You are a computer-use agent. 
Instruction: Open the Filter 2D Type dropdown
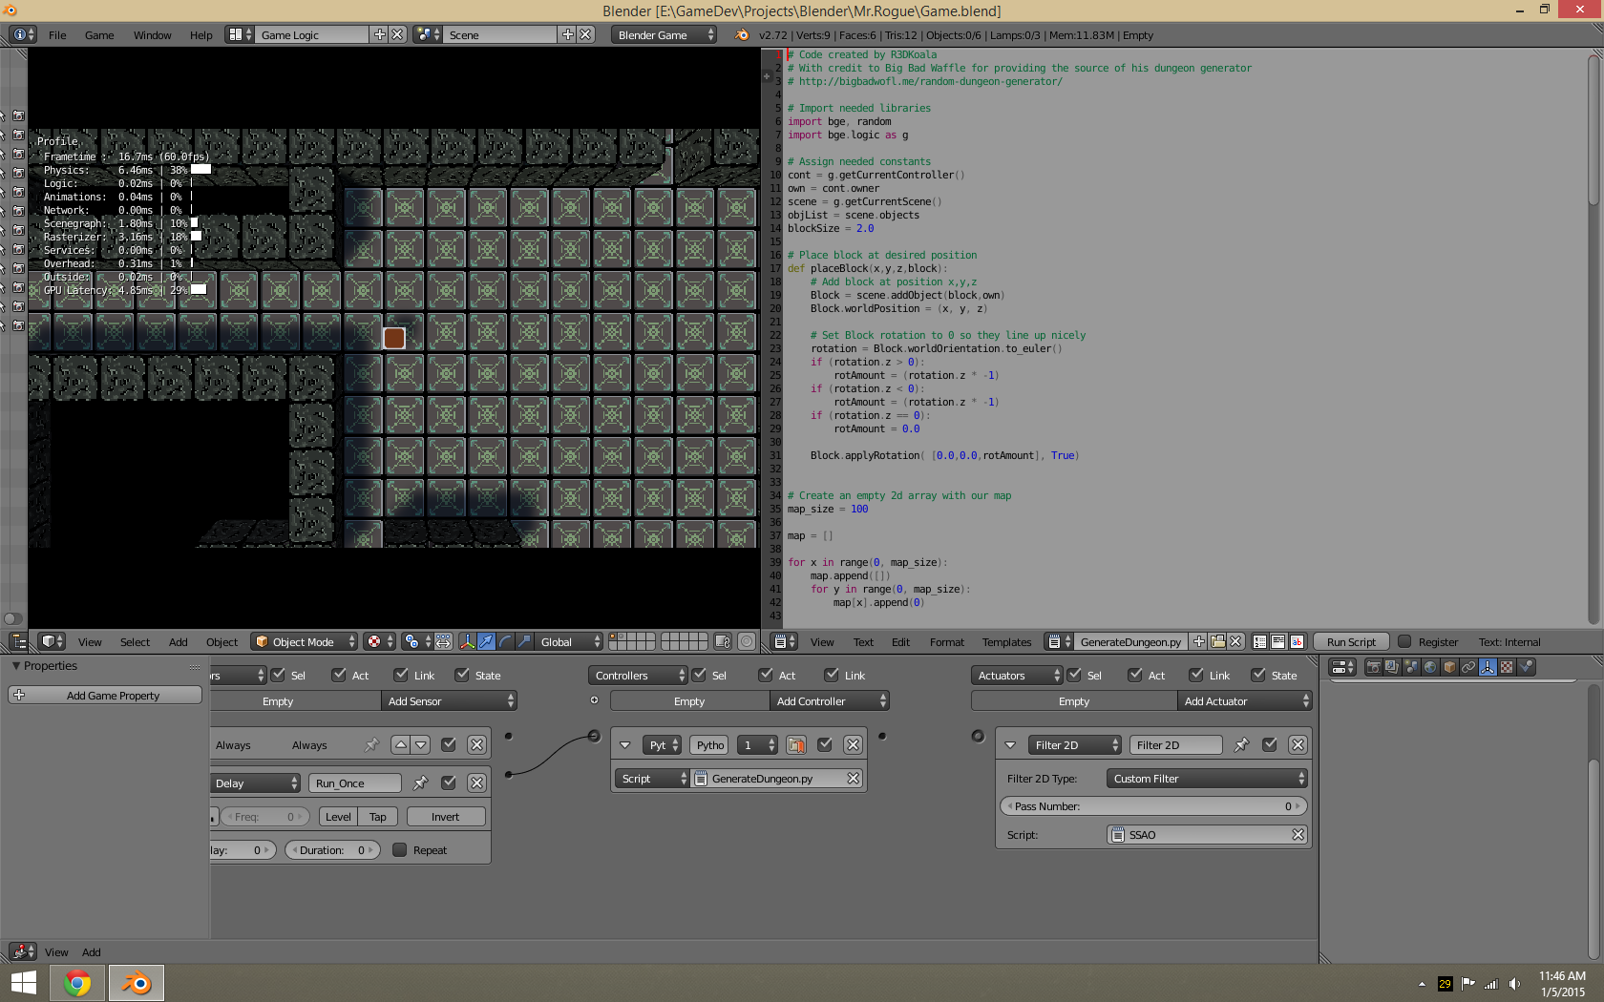pos(1207,779)
